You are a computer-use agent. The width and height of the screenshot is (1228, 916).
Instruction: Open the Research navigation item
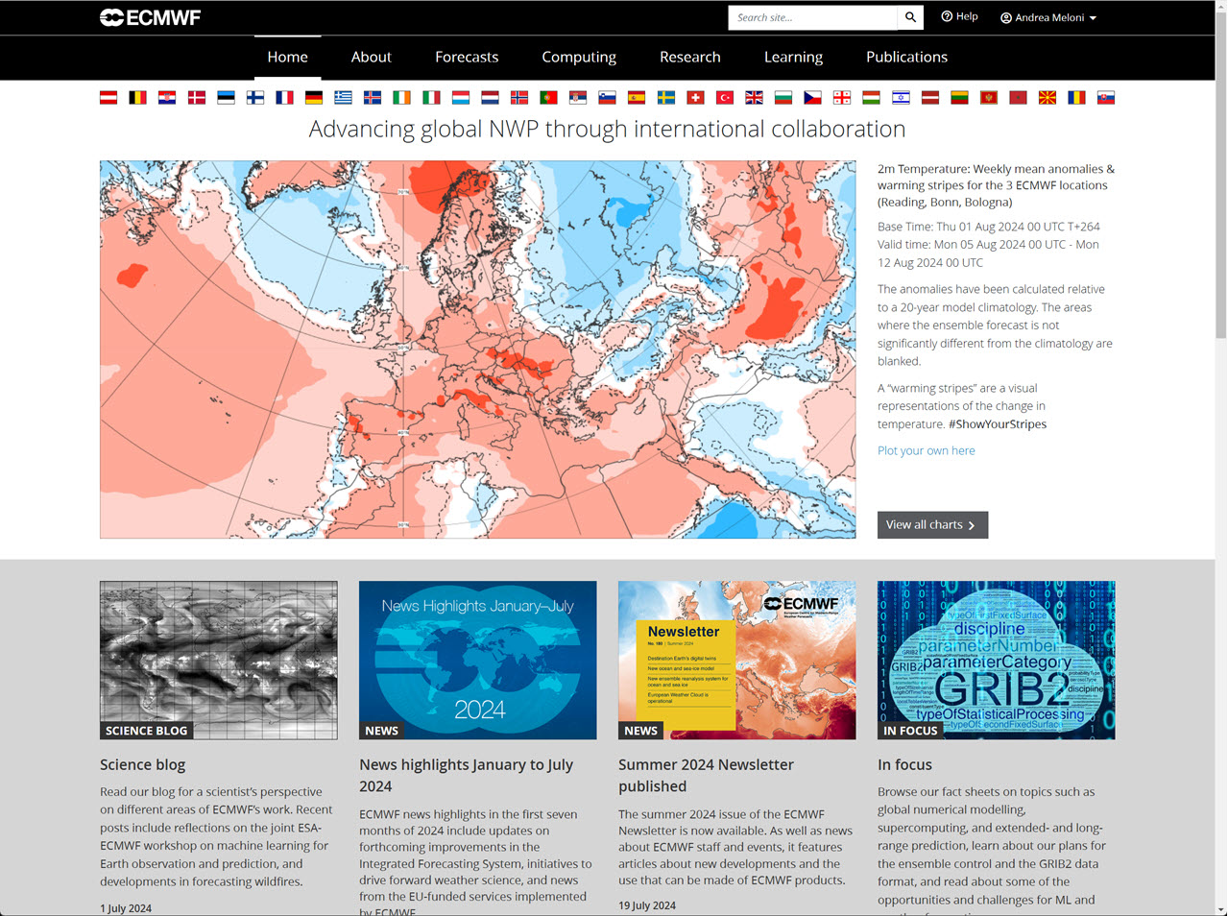coord(689,57)
